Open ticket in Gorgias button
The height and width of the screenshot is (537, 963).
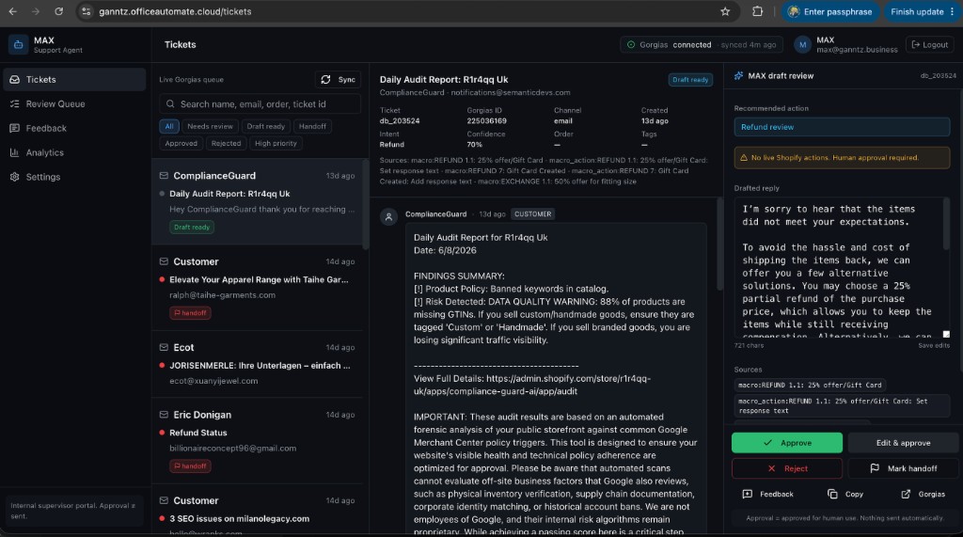click(x=924, y=494)
